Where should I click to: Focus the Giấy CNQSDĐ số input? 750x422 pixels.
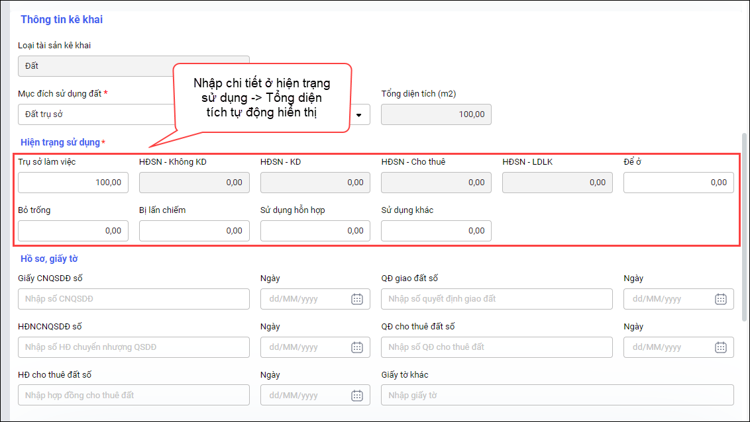point(134,299)
